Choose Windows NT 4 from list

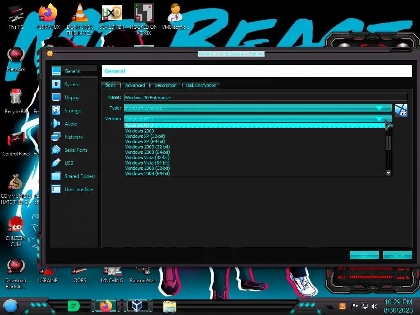tap(254, 126)
